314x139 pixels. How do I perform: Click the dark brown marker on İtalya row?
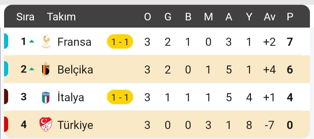[x=6, y=97]
